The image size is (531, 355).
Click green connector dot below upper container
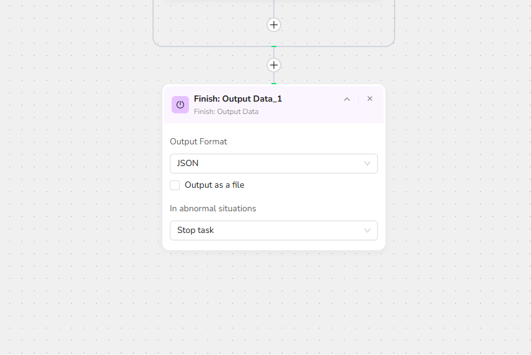pos(274,47)
